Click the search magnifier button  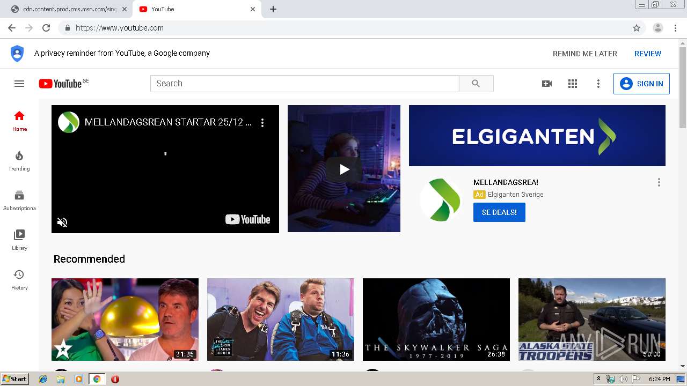[476, 84]
